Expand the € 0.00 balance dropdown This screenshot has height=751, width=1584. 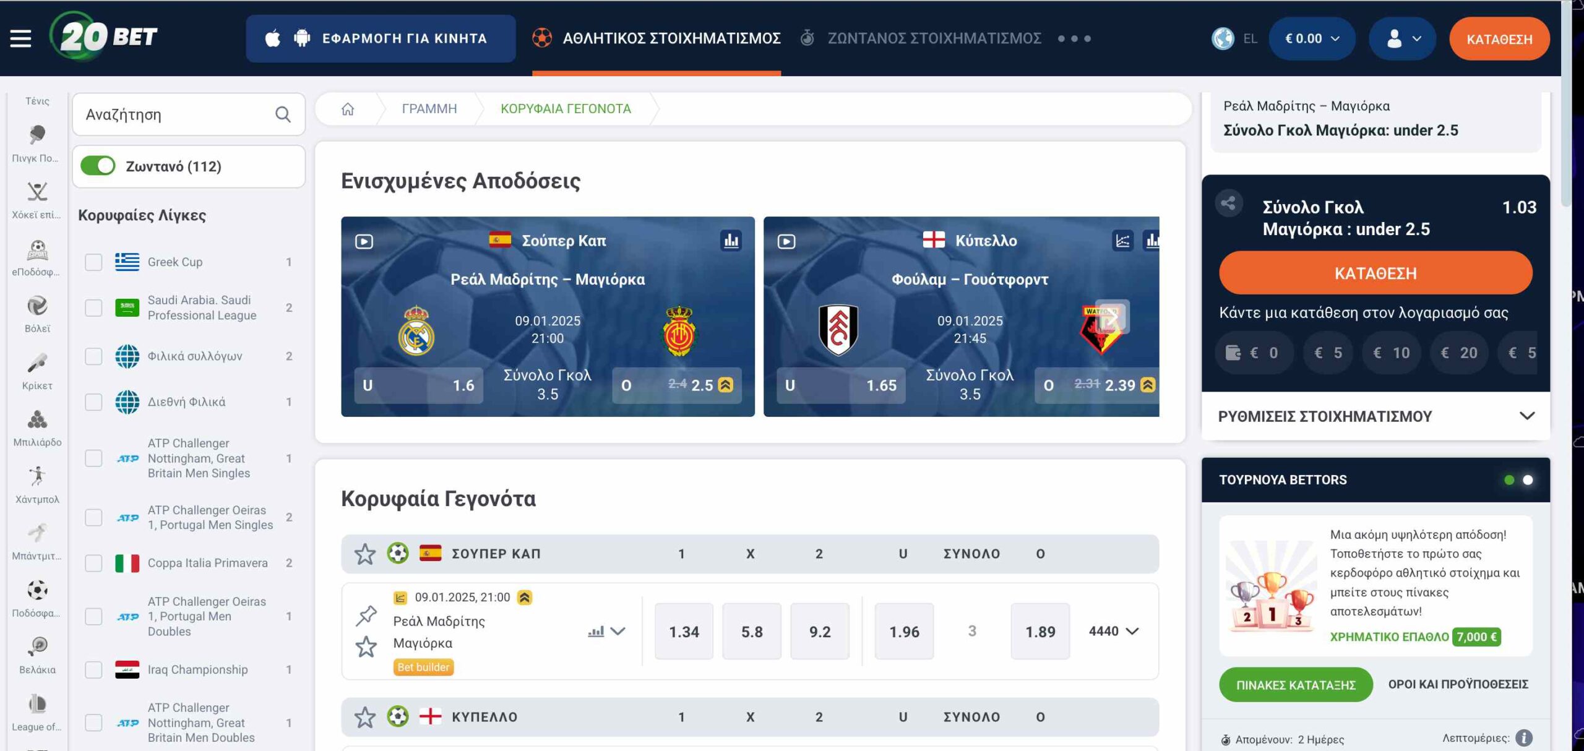tap(1312, 38)
